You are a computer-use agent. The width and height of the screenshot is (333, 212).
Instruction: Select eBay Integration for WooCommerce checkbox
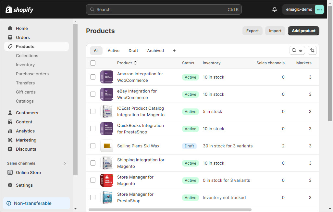point(93,94)
